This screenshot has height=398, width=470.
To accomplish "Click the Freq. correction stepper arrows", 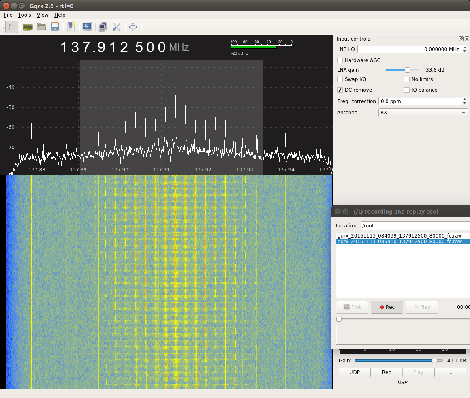I will click(x=465, y=101).
